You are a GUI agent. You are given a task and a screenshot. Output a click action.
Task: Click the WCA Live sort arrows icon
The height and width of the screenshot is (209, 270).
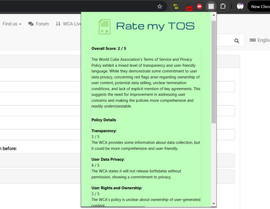[x=58, y=24]
